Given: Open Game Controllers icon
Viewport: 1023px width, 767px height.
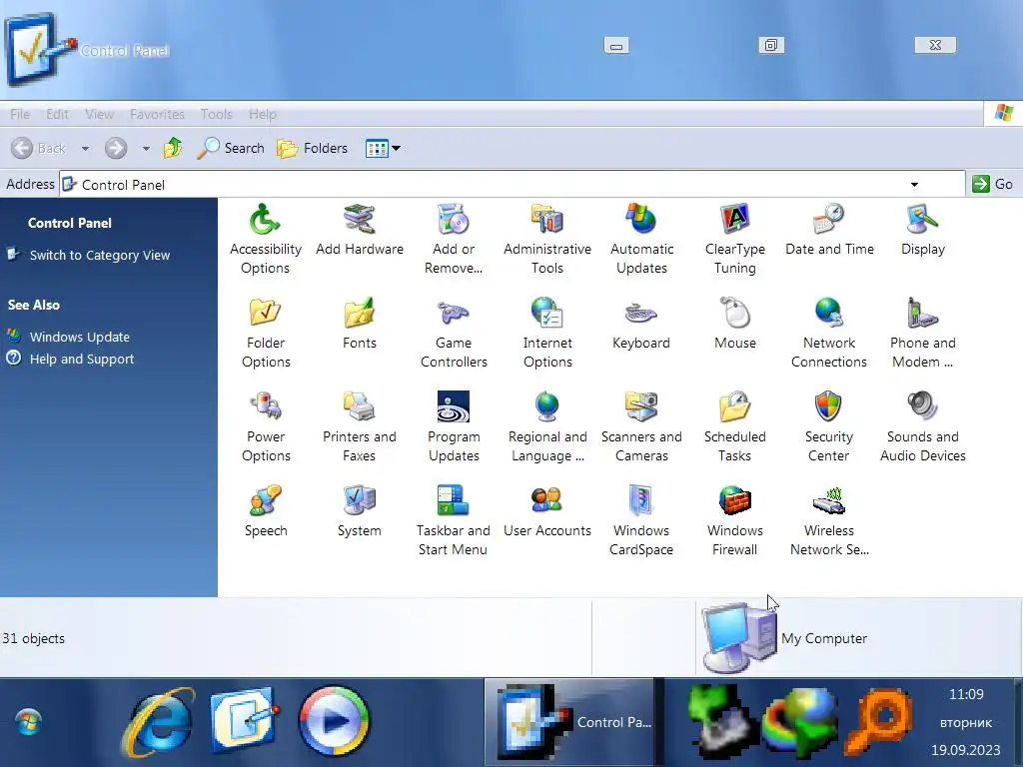Looking at the screenshot, I should [454, 333].
